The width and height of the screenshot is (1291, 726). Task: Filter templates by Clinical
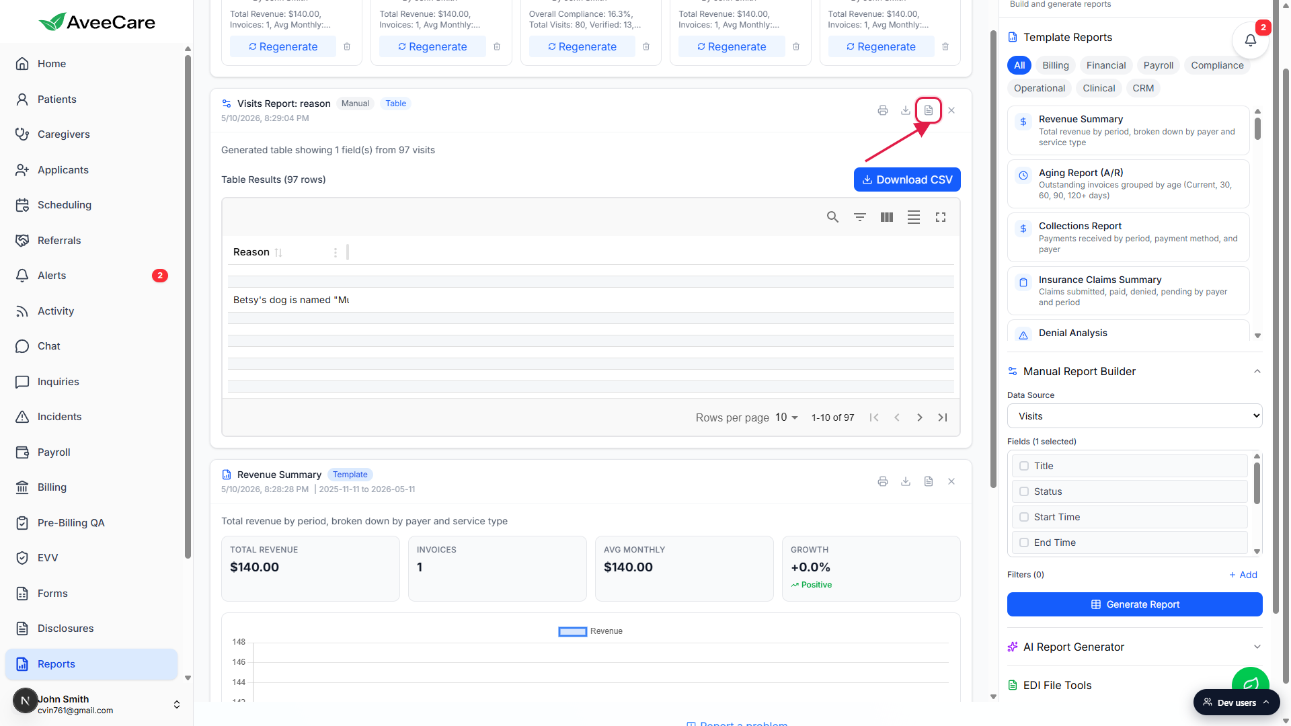(1099, 88)
